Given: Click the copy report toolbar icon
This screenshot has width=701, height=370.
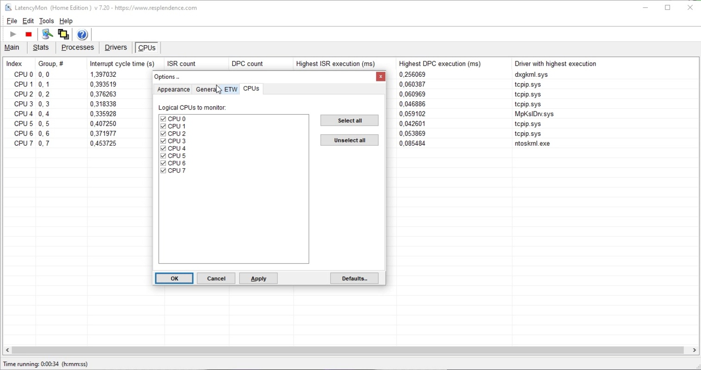Looking at the screenshot, I should (63, 34).
